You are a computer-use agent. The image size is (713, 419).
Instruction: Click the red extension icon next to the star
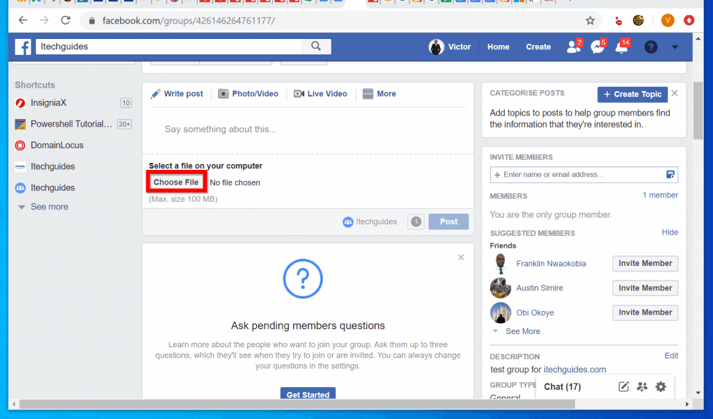point(618,20)
